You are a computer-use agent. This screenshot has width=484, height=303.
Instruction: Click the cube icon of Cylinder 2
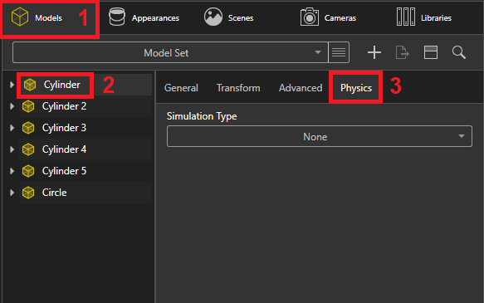(x=28, y=106)
